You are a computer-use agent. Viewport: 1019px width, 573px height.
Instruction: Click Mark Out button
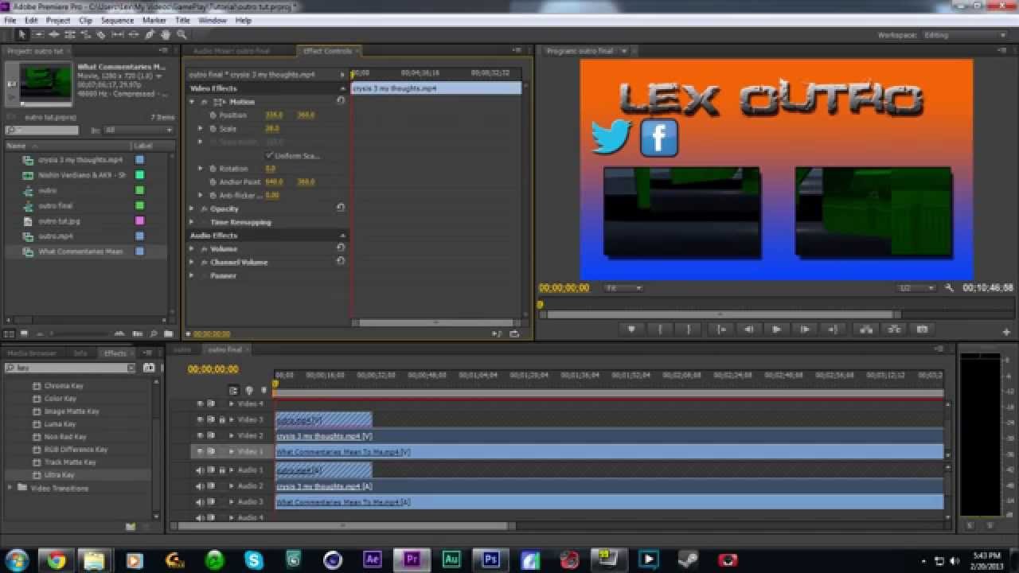689,329
